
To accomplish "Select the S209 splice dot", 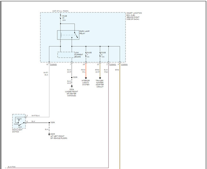I will [72, 77].
